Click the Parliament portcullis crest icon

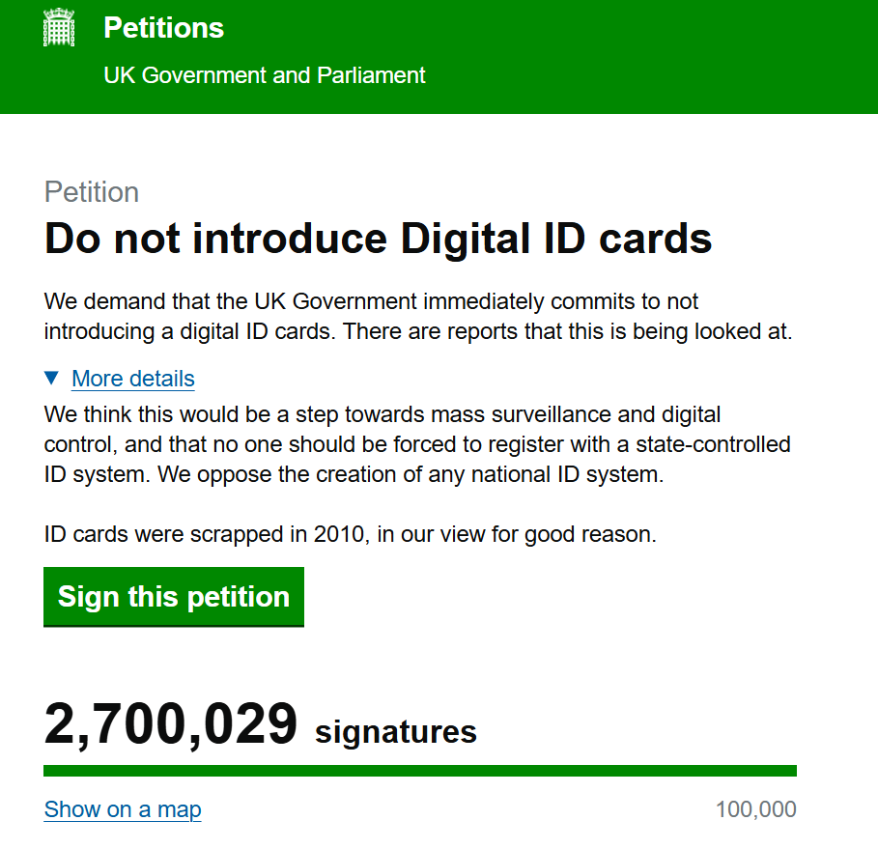59,28
